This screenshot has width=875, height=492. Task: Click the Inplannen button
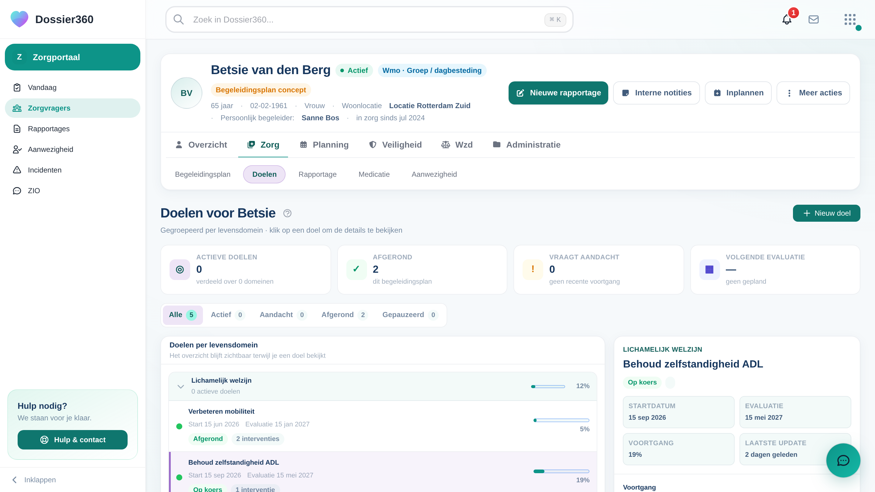[738, 93]
